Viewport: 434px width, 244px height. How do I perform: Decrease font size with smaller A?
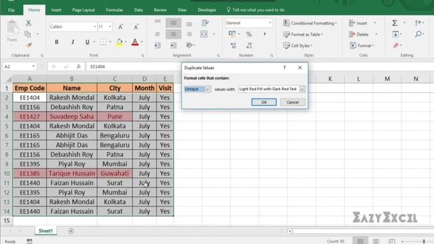(x=136, y=27)
